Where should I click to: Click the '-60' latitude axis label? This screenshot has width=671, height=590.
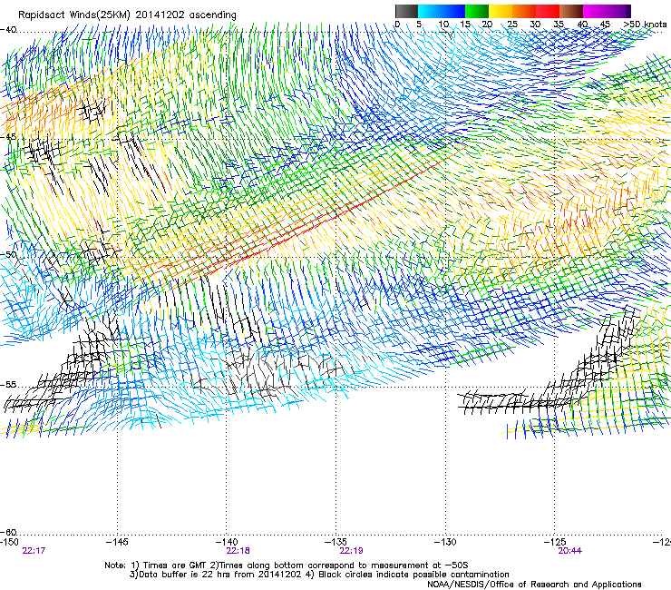(x=8, y=532)
